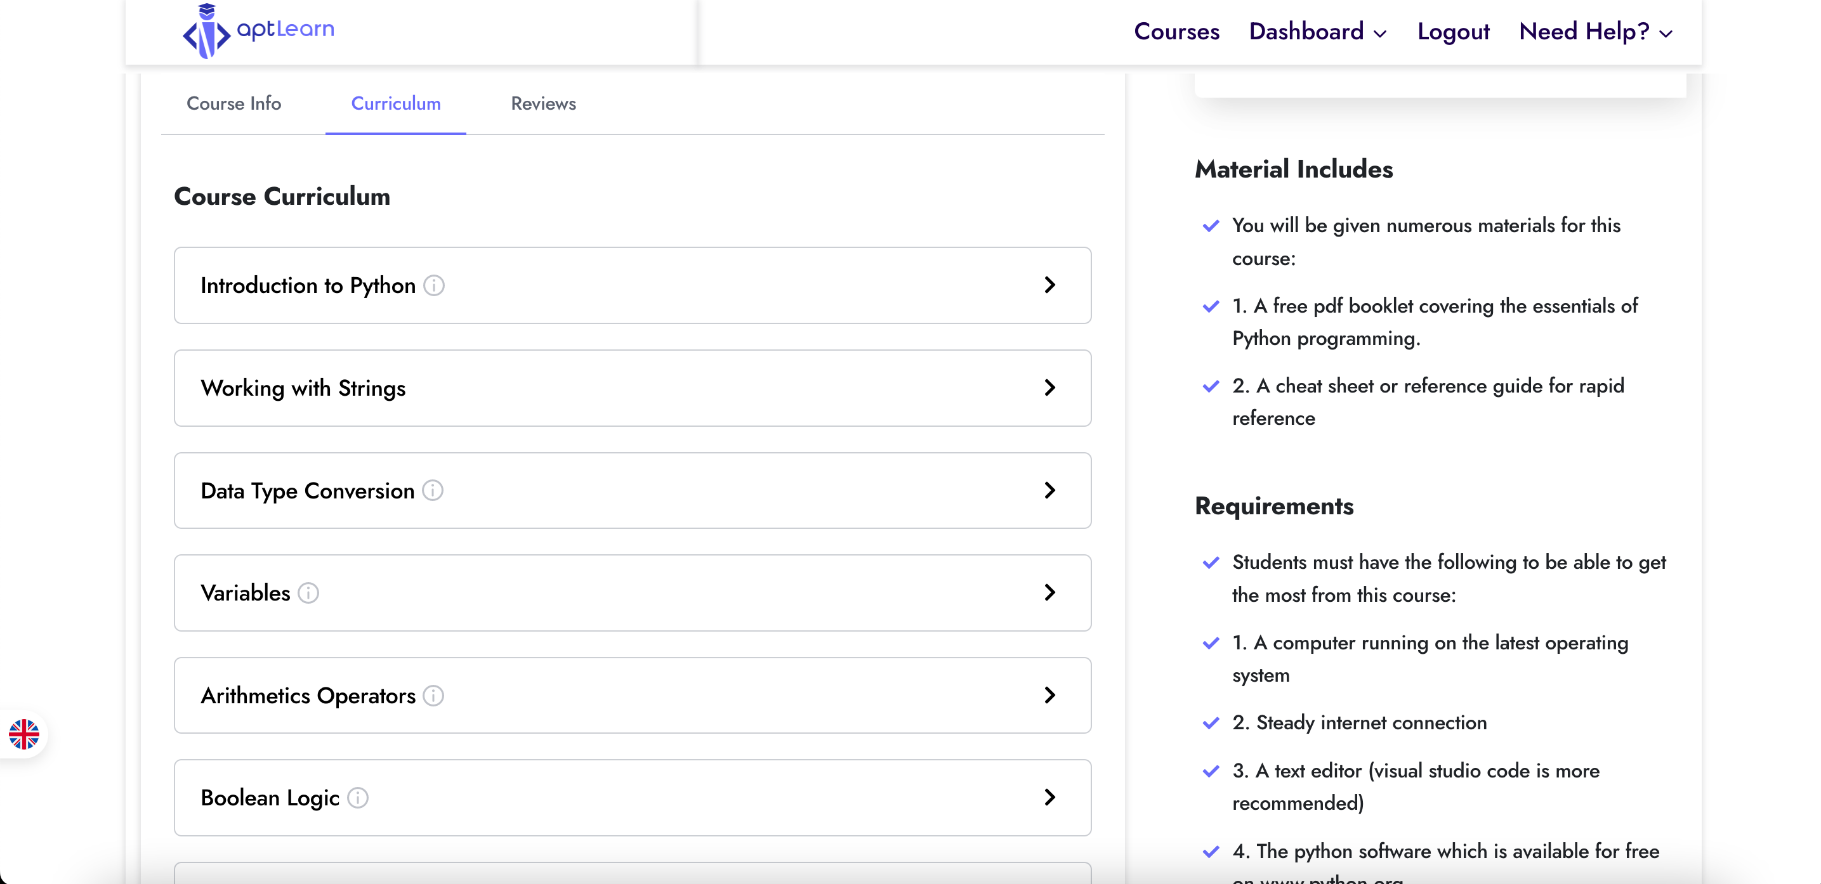This screenshot has width=1821, height=884.
Task: Click info icon next to Variables
Action: pos(308,593)
